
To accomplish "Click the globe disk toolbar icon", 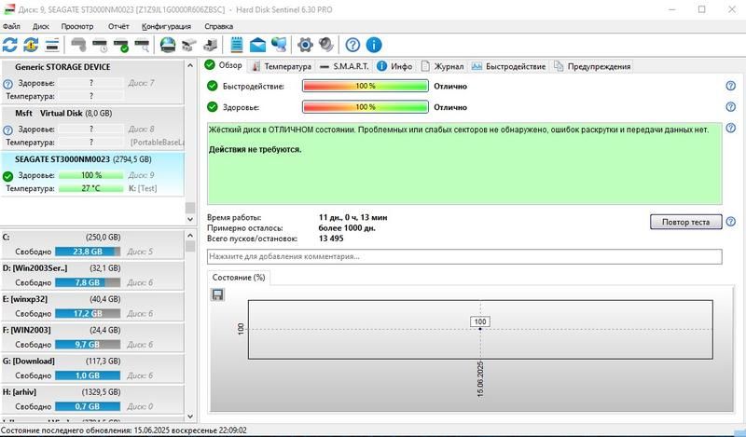I will [168, 45].
